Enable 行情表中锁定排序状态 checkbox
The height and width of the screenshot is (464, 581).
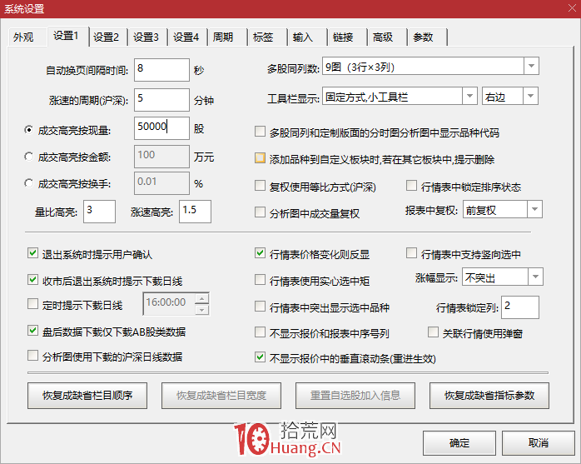coord(411,185)
